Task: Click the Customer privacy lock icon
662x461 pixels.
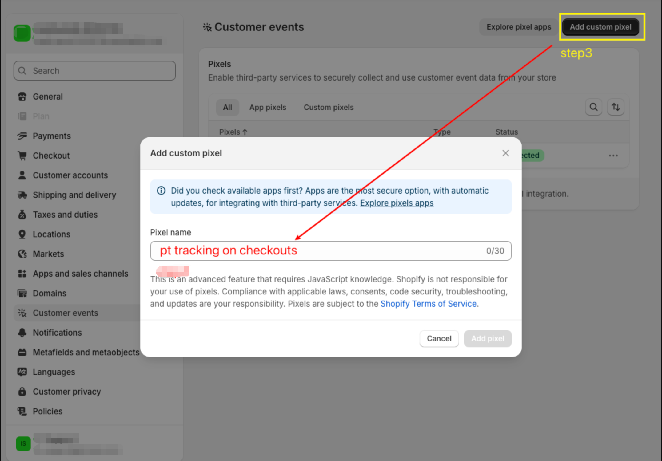Action: (x=22, y=392)
